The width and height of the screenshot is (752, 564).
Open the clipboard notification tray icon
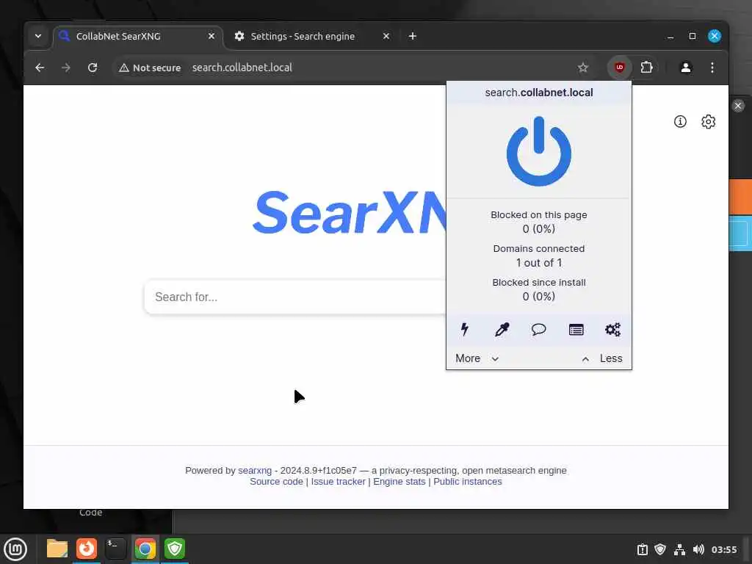click(x=642, y=549)
